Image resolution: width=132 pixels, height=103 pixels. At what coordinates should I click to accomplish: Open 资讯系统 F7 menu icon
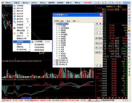[14, 22]
